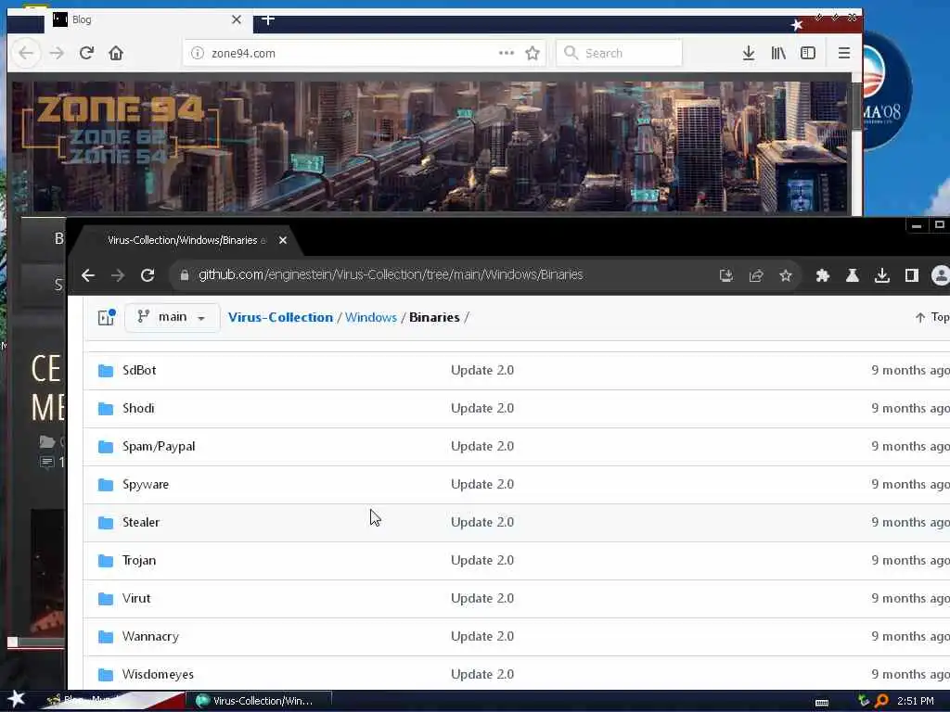Click Virut folder icon
950x712 pixels.
pos(106,599)
